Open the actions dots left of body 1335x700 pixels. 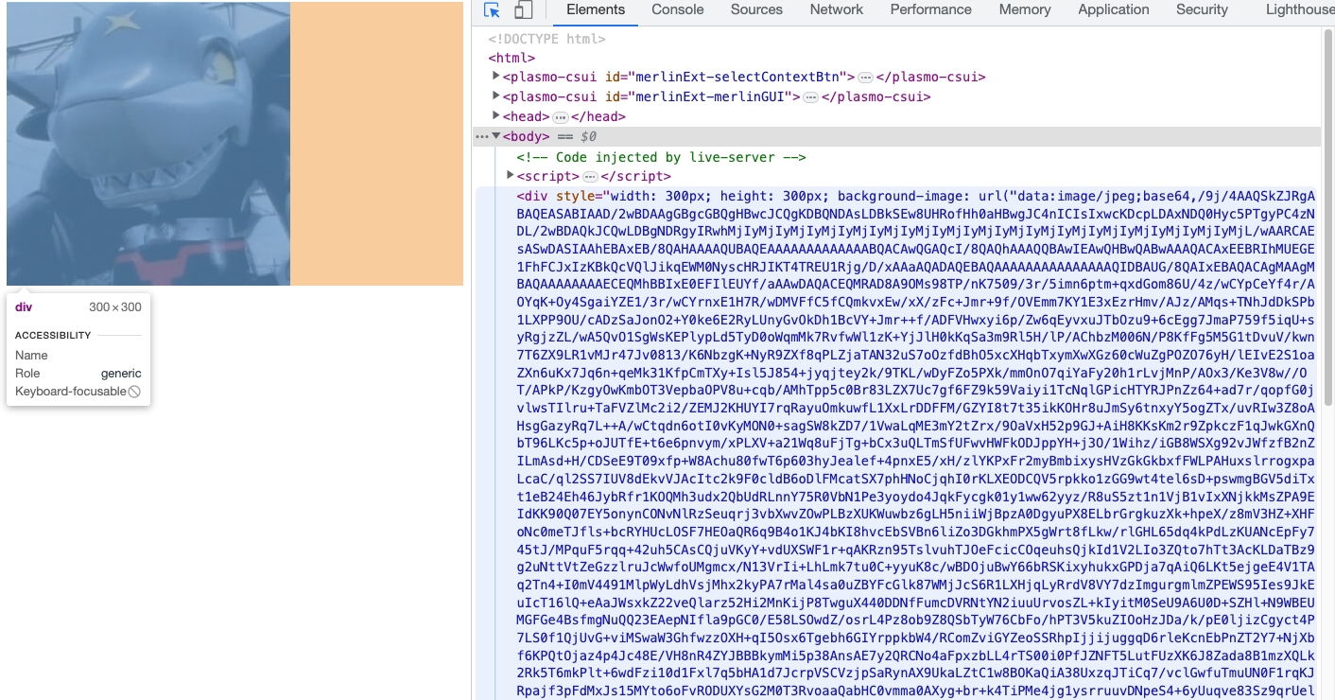tap(482, 137)
